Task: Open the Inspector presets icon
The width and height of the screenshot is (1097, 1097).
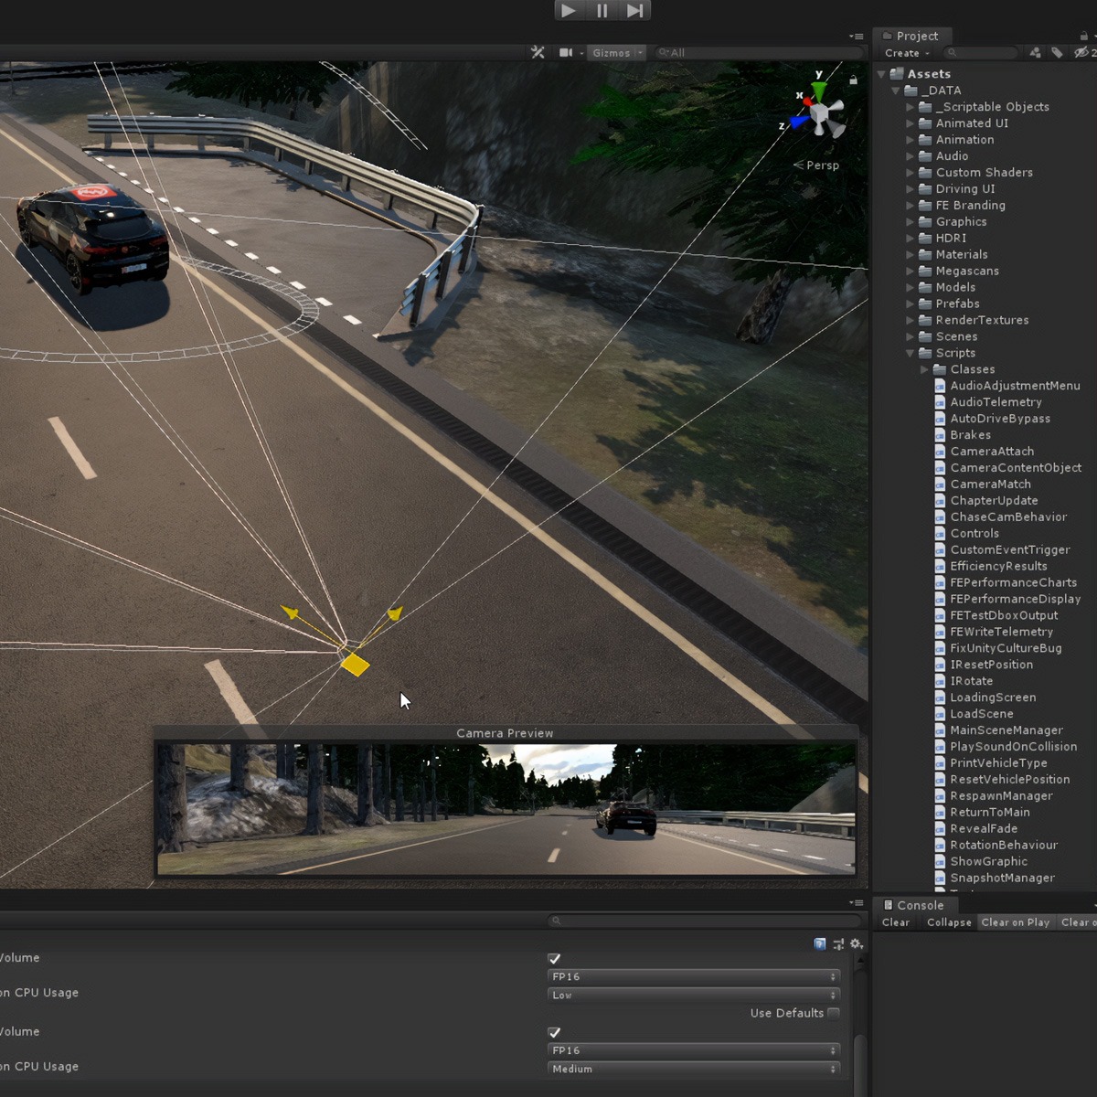Action: click(x=838, y=943)
